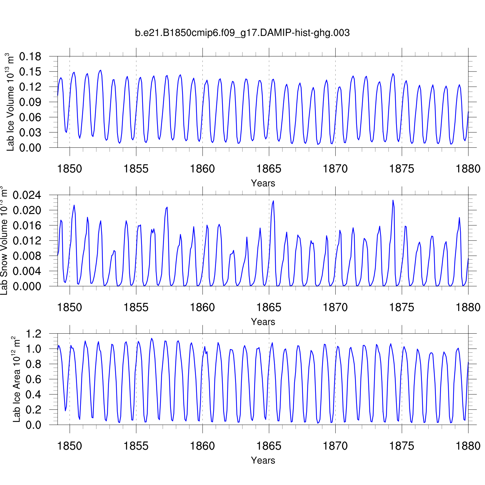This screenshot has width=485, height=485.
Task: Click 1860 on the snow volume x-axis
Action: (202, 307)
